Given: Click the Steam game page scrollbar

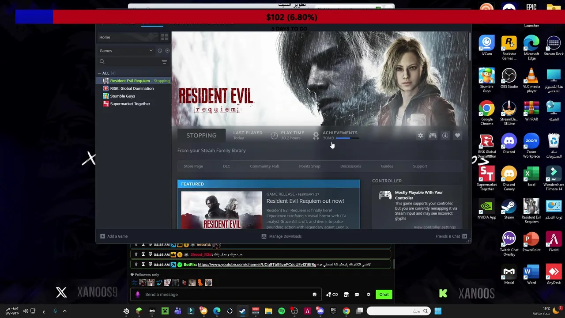Looking at the screenshot, I should tap(470, 46).
